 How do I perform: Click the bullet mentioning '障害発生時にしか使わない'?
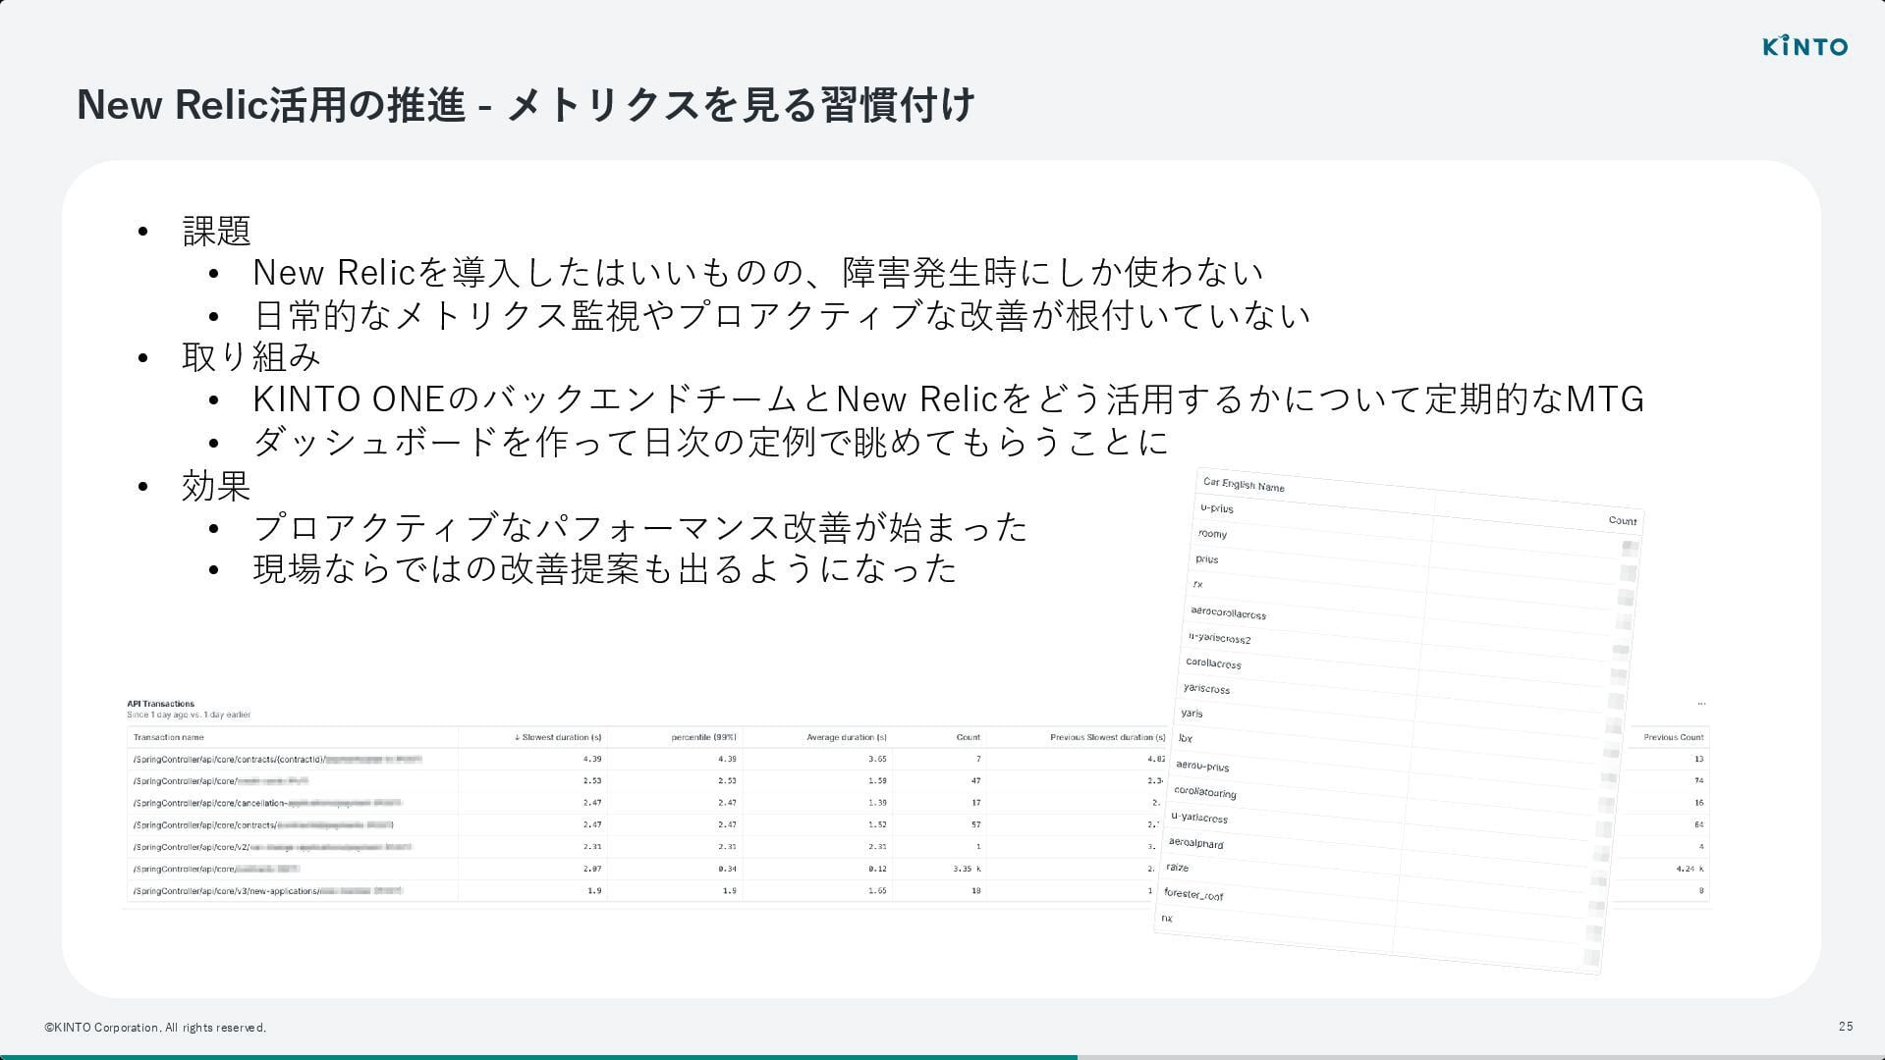757,272
